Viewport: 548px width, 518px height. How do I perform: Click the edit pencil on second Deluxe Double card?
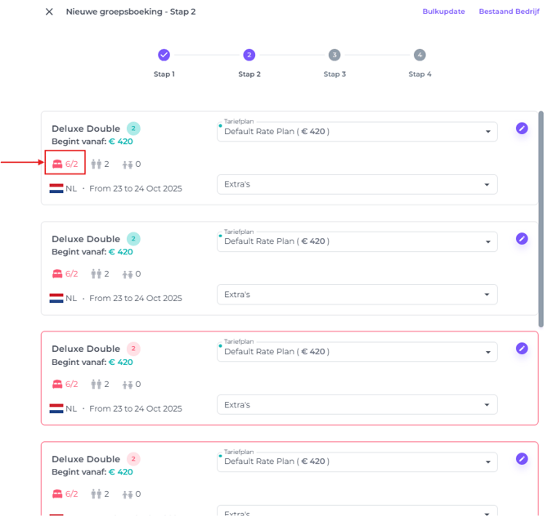[522, 239]
